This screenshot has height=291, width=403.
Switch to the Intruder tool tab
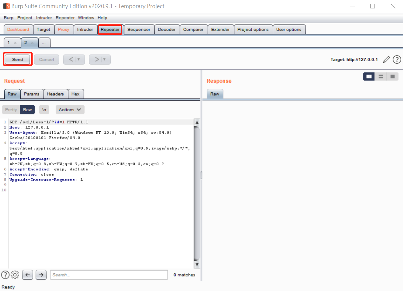(85, 30)
